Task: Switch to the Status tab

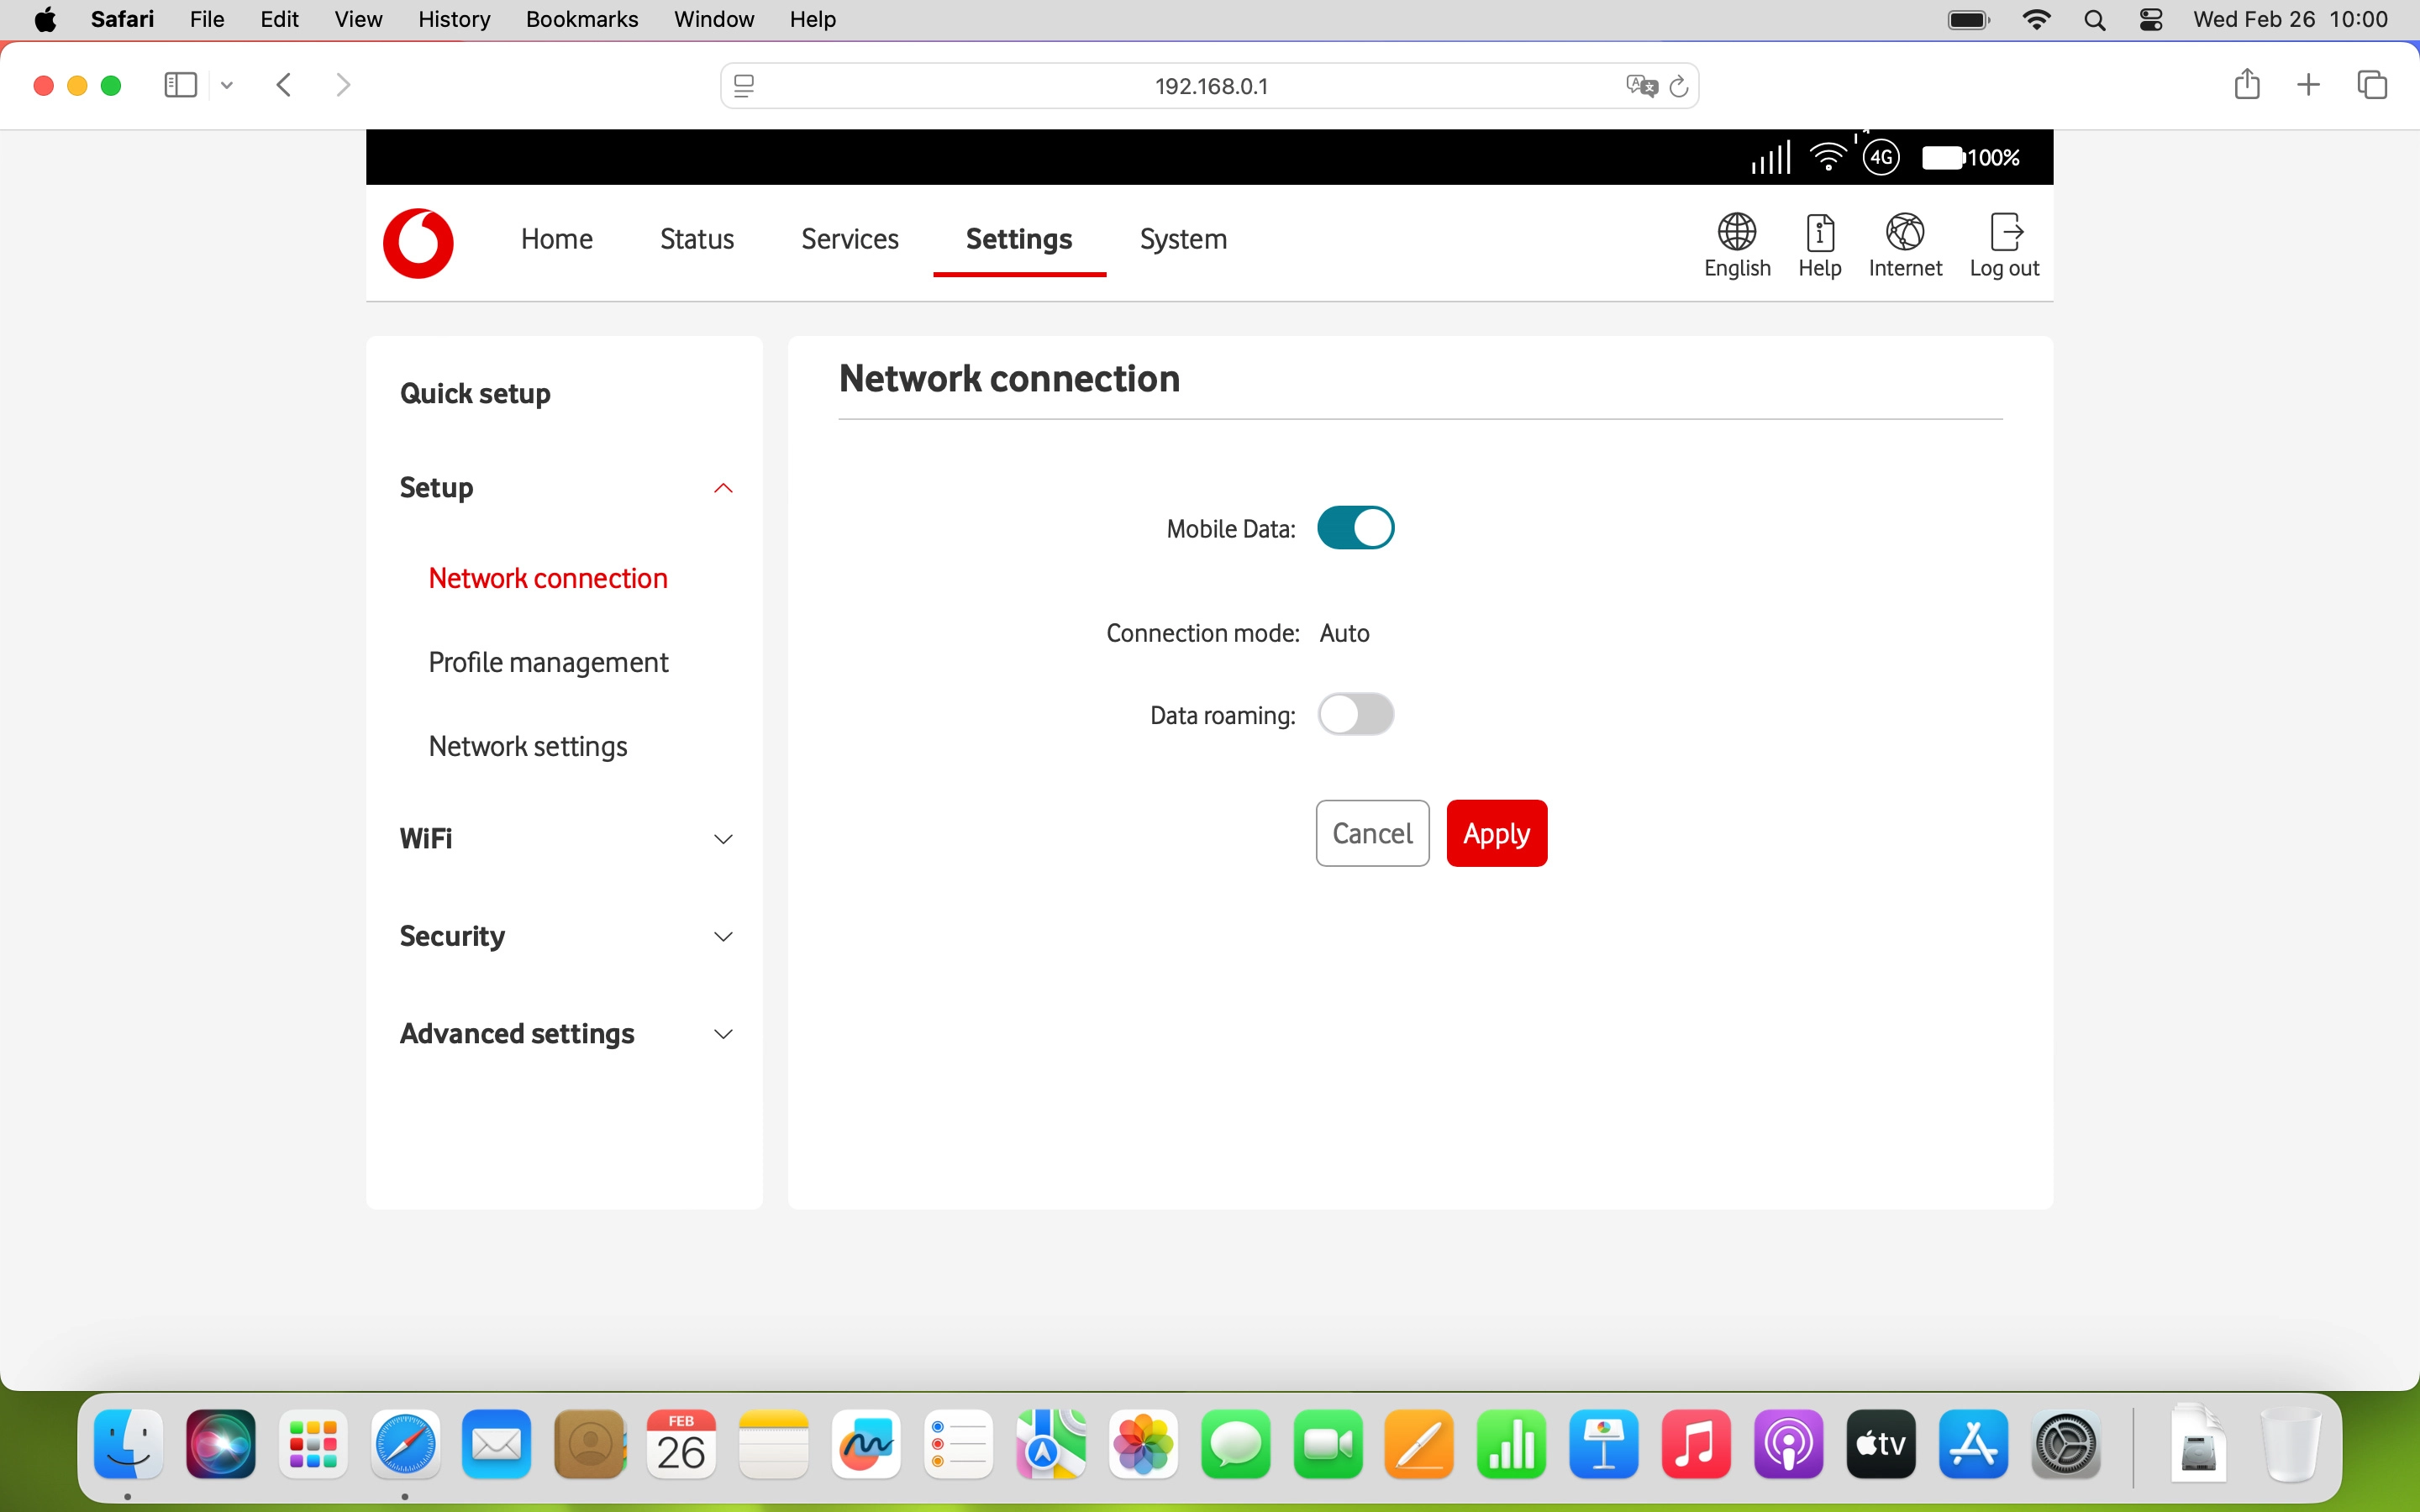Action: 696,239
